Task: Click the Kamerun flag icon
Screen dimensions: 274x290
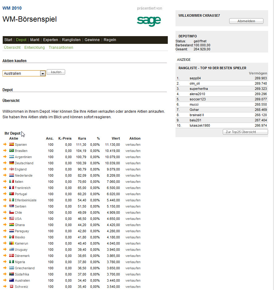Action: [11, 243]
